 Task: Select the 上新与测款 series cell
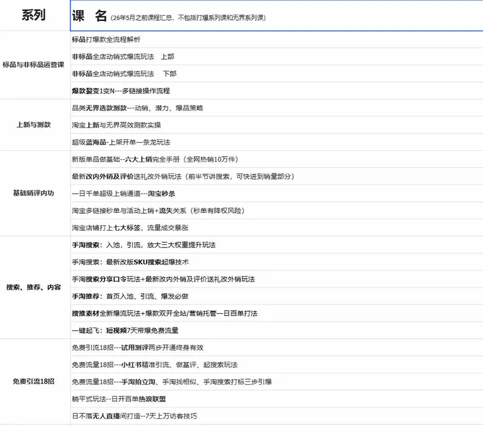tap(35, 125)
